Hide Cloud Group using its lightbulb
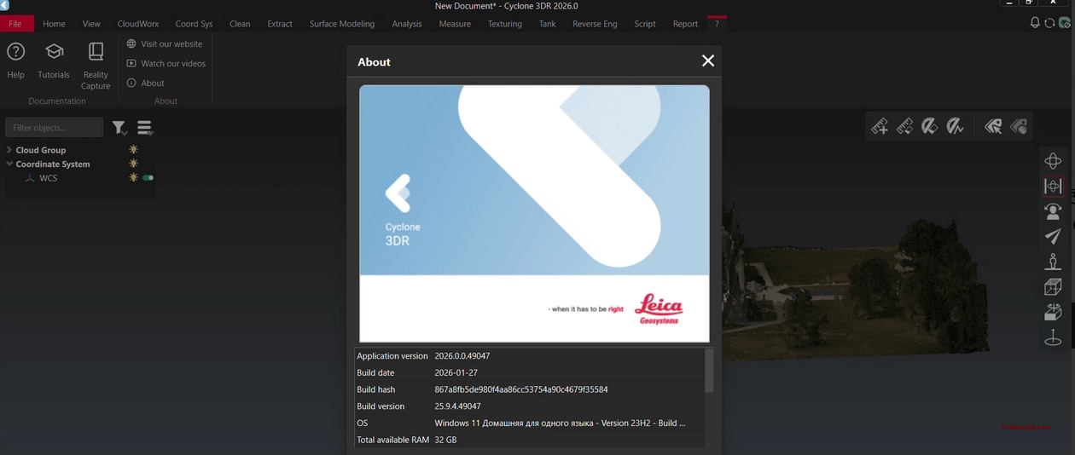1075x455 pixels. [x=133, y=150]
